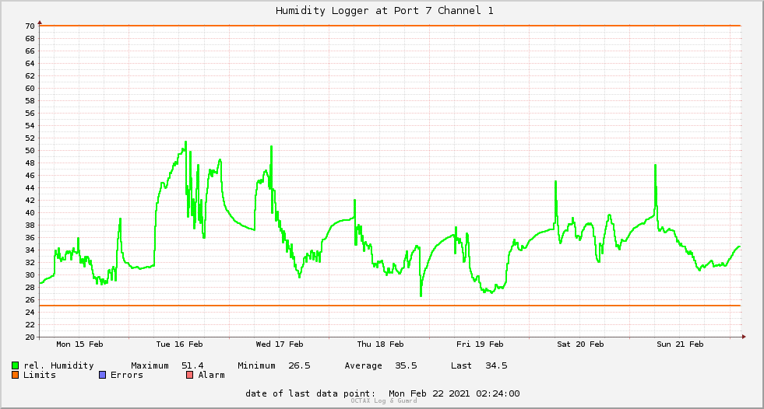This screenshot has width=764, height=409.
Task: Click the Maximum value 51.4
Action: pyautogui.click(x=192, y=365)
